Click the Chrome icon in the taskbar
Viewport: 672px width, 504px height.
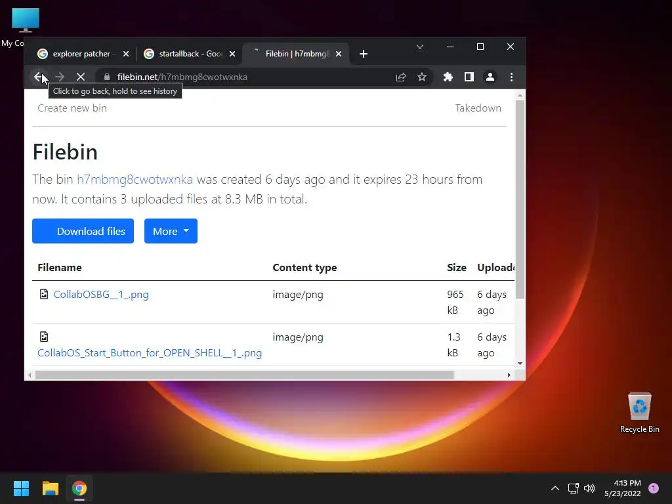point(79,488)
